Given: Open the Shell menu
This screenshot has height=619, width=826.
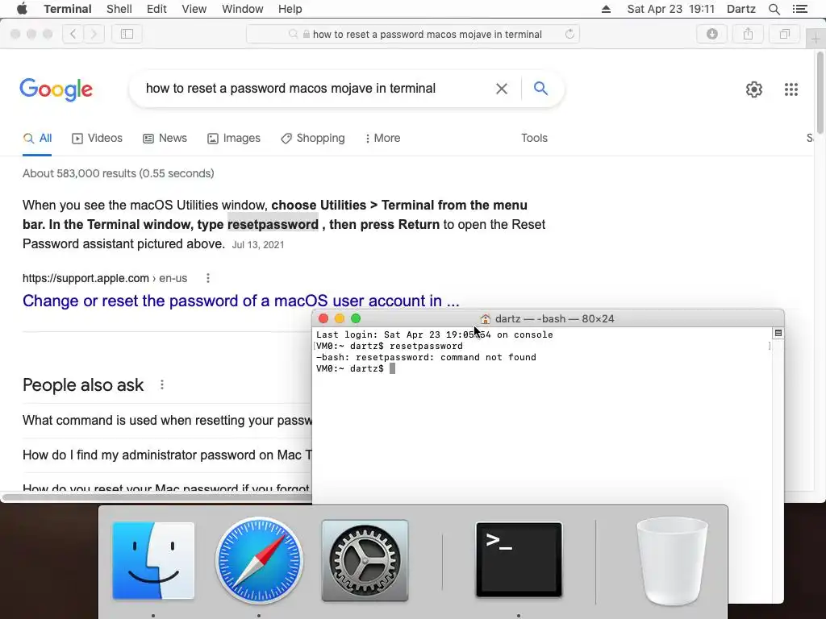Looking at the screenshot, I should (x=119, y=9).
